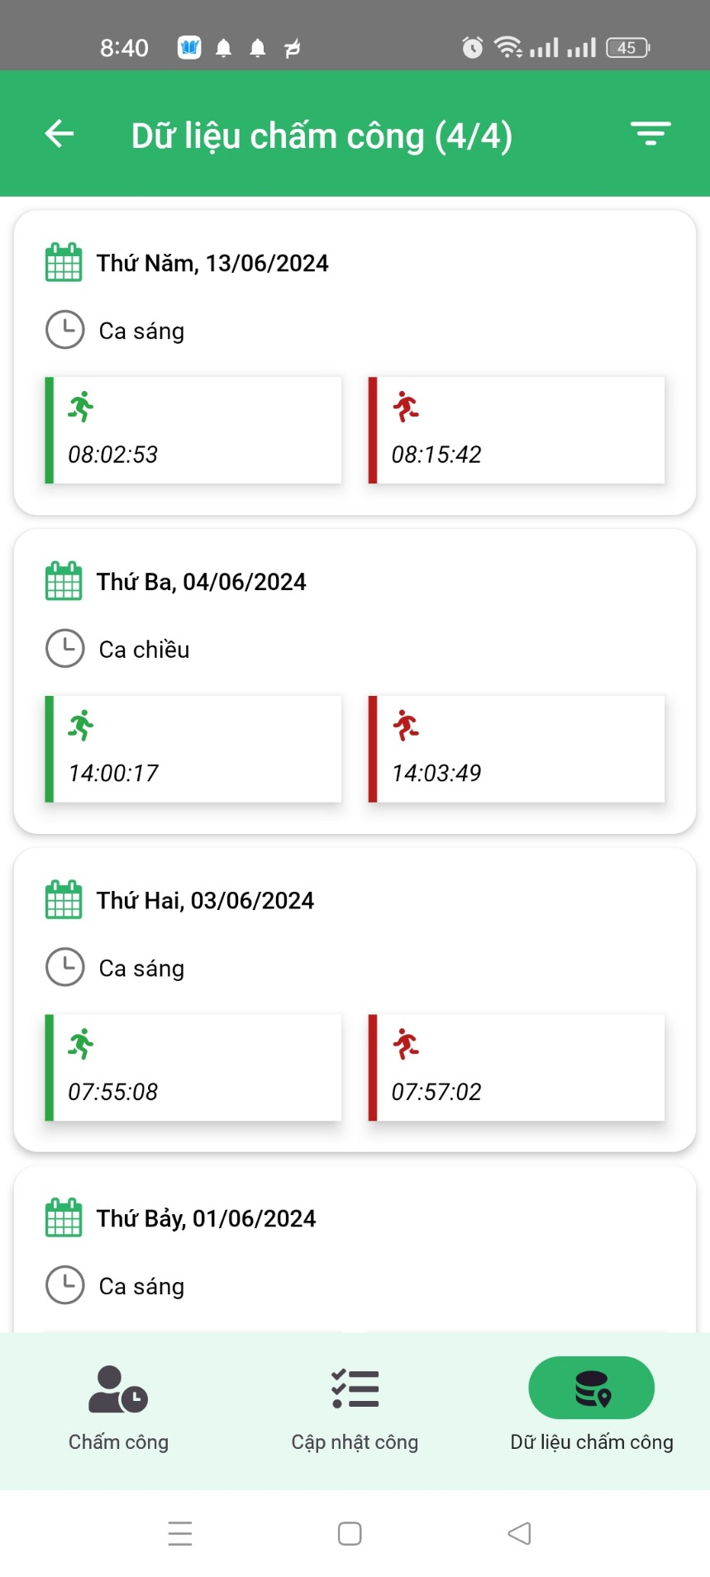Select the Thứ Năm, 13/06/2024 date title

(212, 264)
